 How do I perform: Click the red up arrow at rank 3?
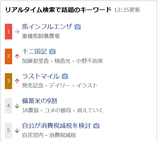click(x=17, y=81)
